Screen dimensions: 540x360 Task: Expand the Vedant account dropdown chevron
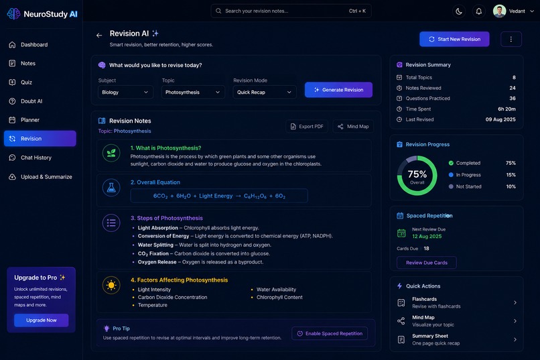pyautogui.click(x=532, y=11)
